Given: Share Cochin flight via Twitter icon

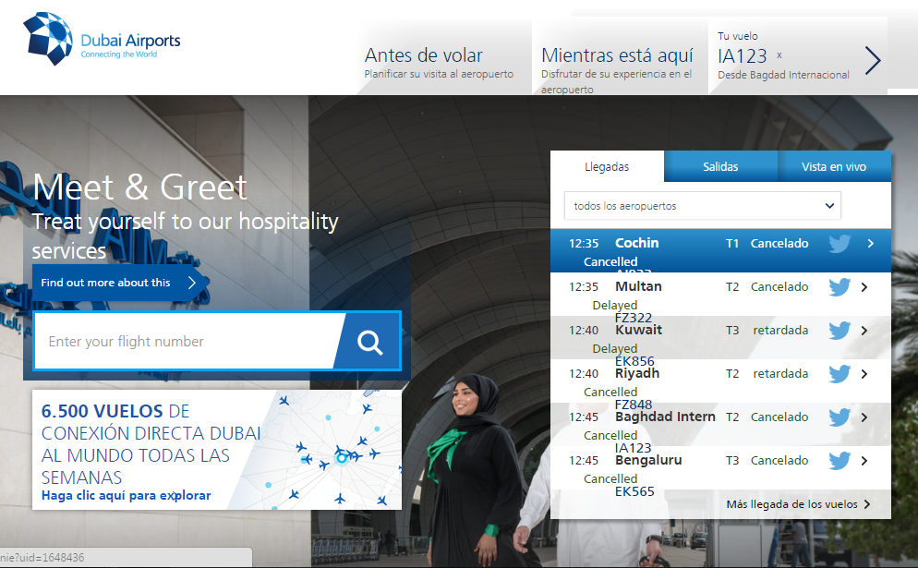Looking at the screenshot, I should click(839, 244).
